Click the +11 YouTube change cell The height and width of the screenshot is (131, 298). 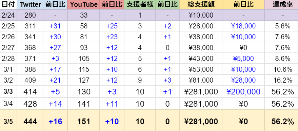coord(112,104)
